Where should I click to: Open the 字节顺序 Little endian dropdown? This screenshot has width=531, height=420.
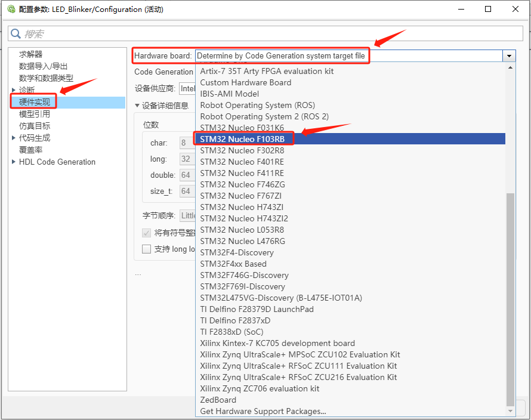click(188, 215)
